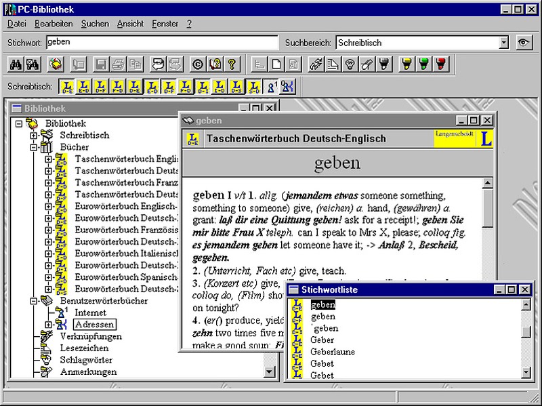Go forward with the right arrow icon
The height and width of the screenshot is (406, 542).
point(175,64)
